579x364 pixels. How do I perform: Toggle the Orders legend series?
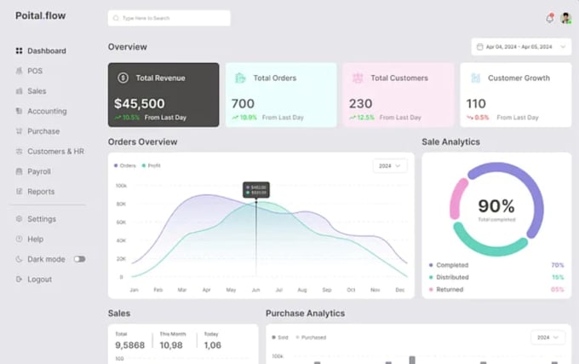125,165
